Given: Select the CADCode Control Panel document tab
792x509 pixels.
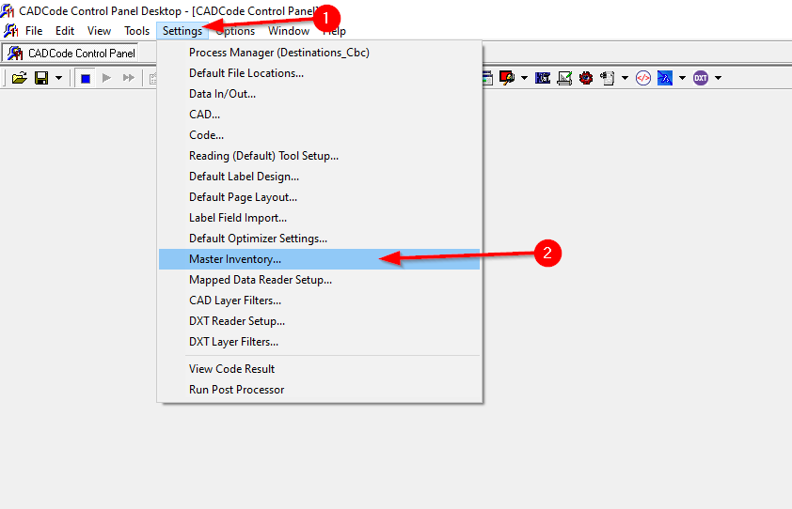Looking at the screenshot, I should [71, 53].
